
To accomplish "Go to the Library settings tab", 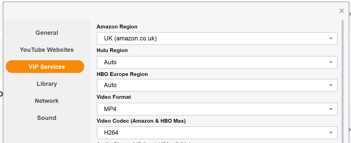I will click(47, 84).
